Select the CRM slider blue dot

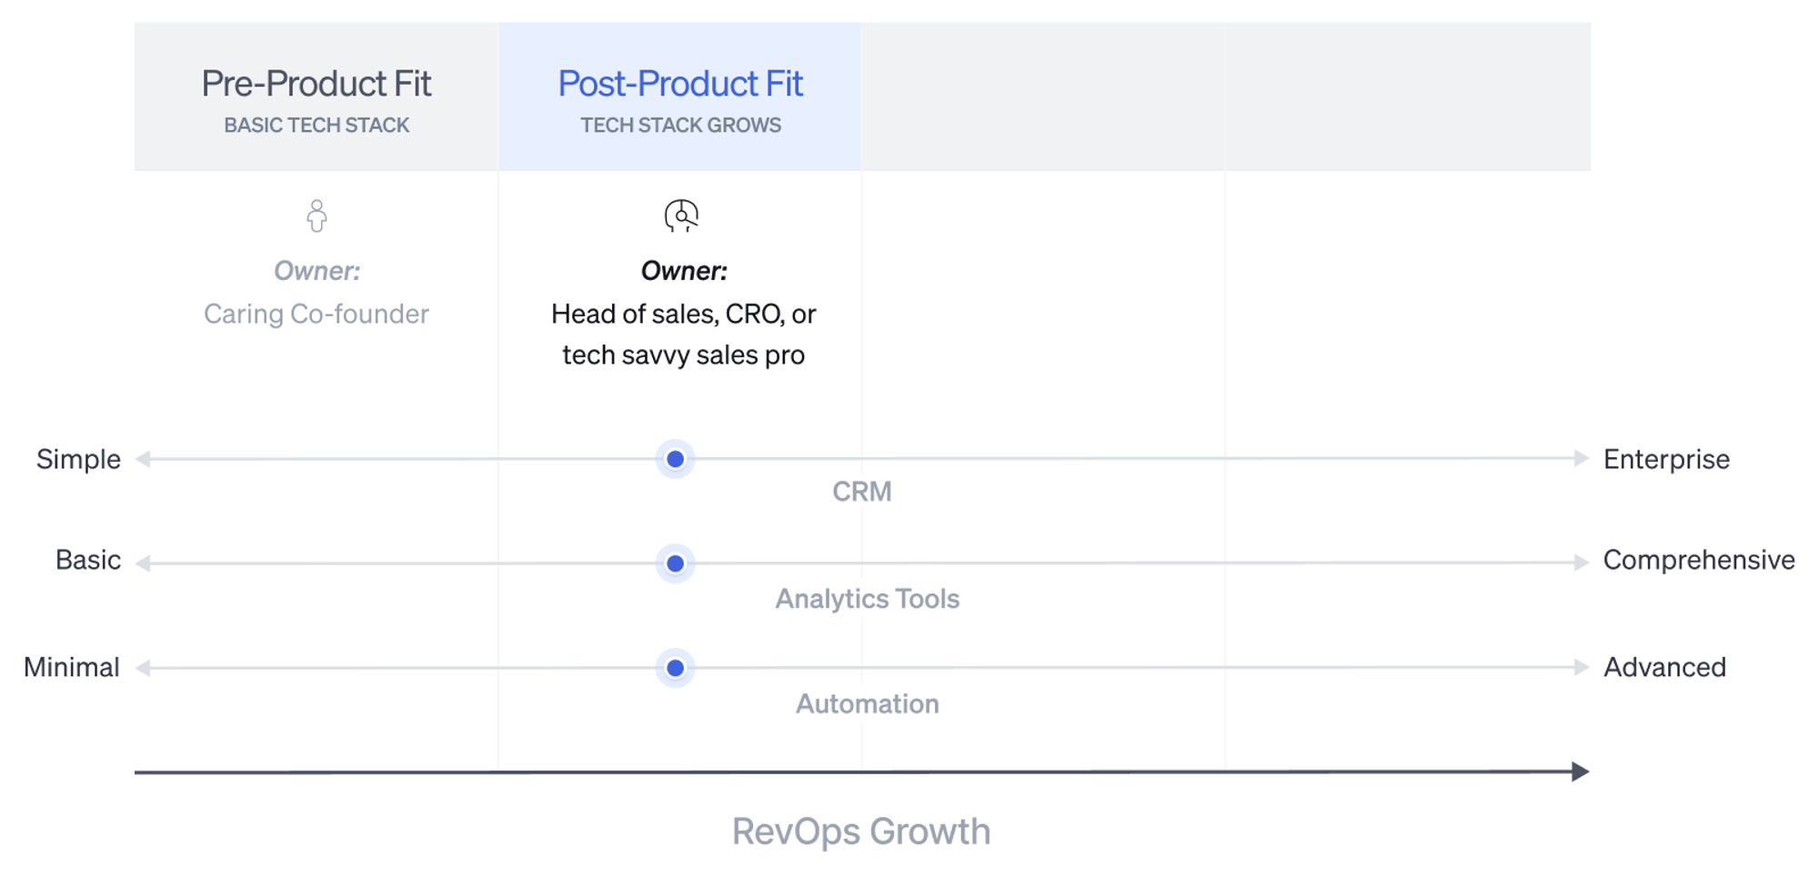(675, 459)
